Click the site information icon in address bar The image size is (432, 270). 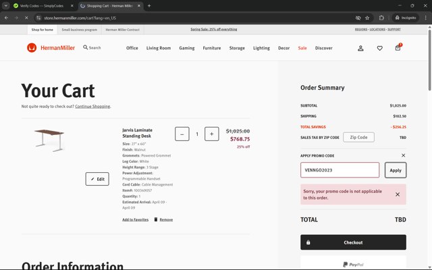point(38,18)
